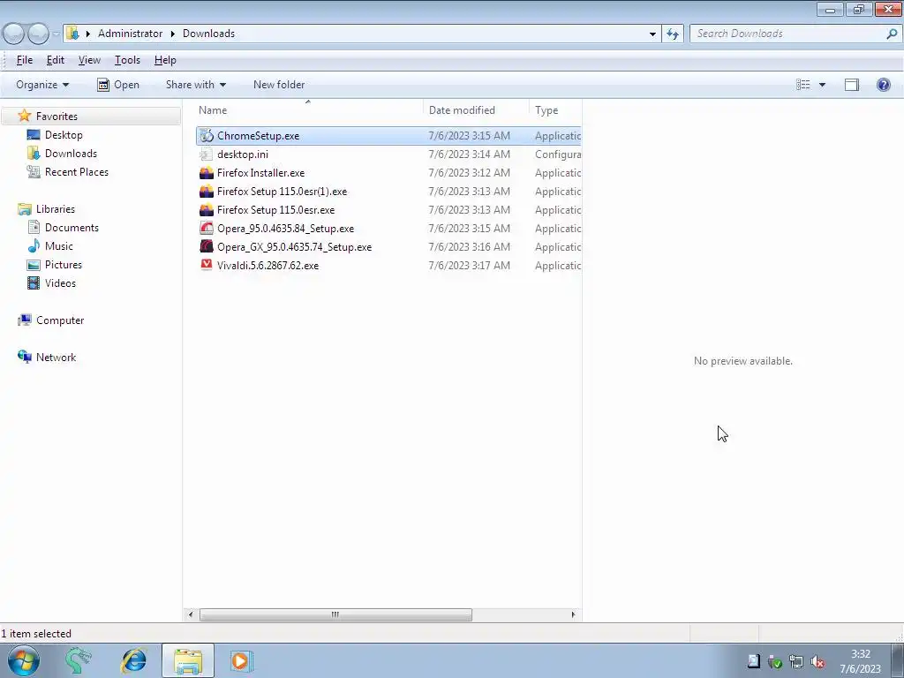This screenshot has width=904, height=678.
Task: Click the scrollbar's left arrow
Action: [191, 614]
